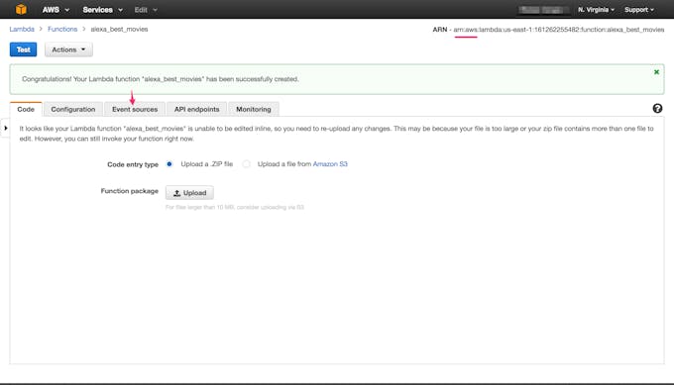This screenshot has height=385, width=674.
Task: Open the Services dropdown menu
Action: point(102,10)
